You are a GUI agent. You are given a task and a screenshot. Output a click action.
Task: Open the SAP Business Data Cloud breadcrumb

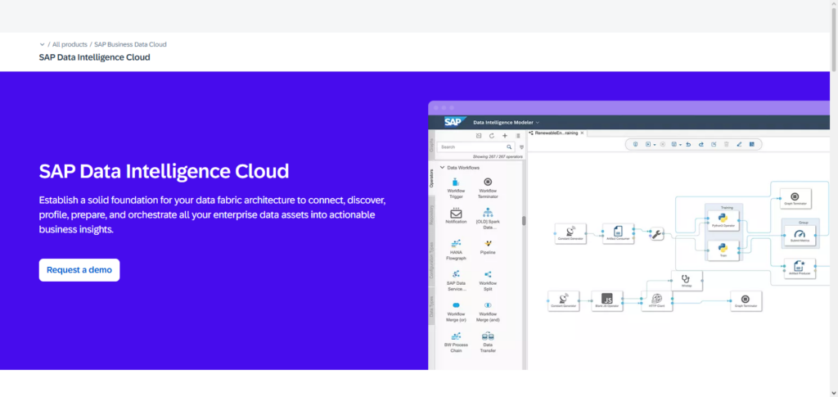coord(130,44)
